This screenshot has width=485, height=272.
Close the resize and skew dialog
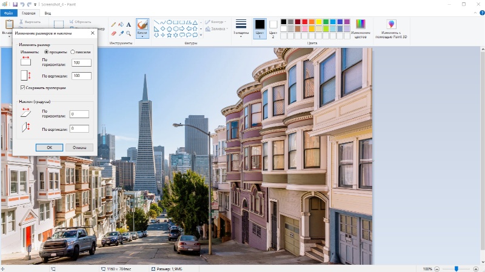click(x=93, y=33)
